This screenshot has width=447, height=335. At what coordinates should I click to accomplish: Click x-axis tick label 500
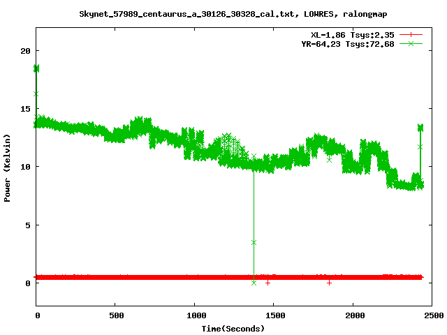pyautogui.click(x=117, y=315)
